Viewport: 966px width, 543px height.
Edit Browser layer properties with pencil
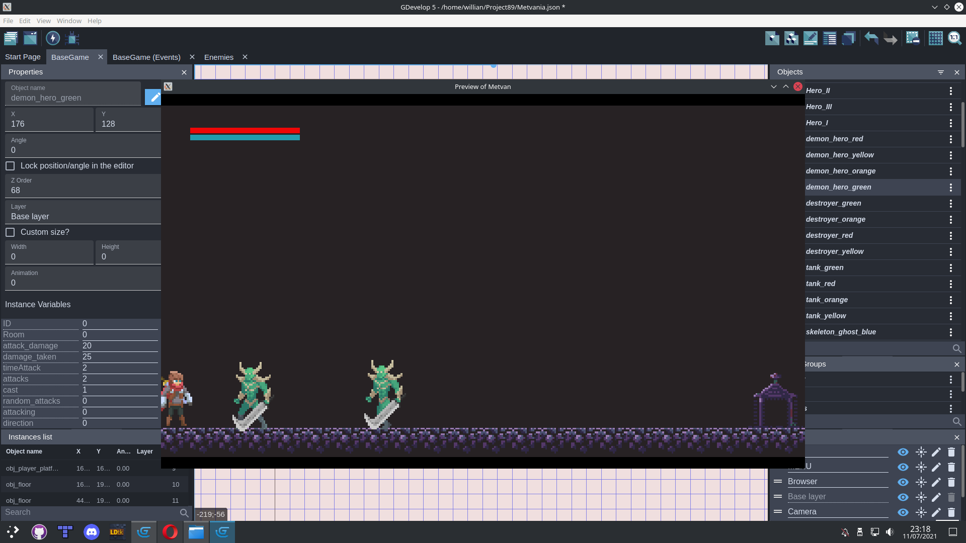pyautogui.click(x=936, y=482)
